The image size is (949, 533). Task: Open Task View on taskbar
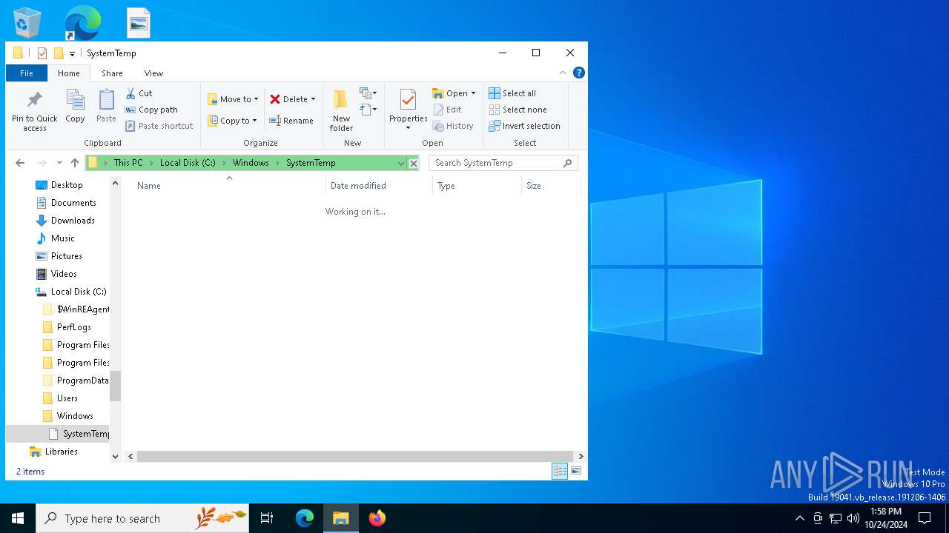(x=267, y=518)
